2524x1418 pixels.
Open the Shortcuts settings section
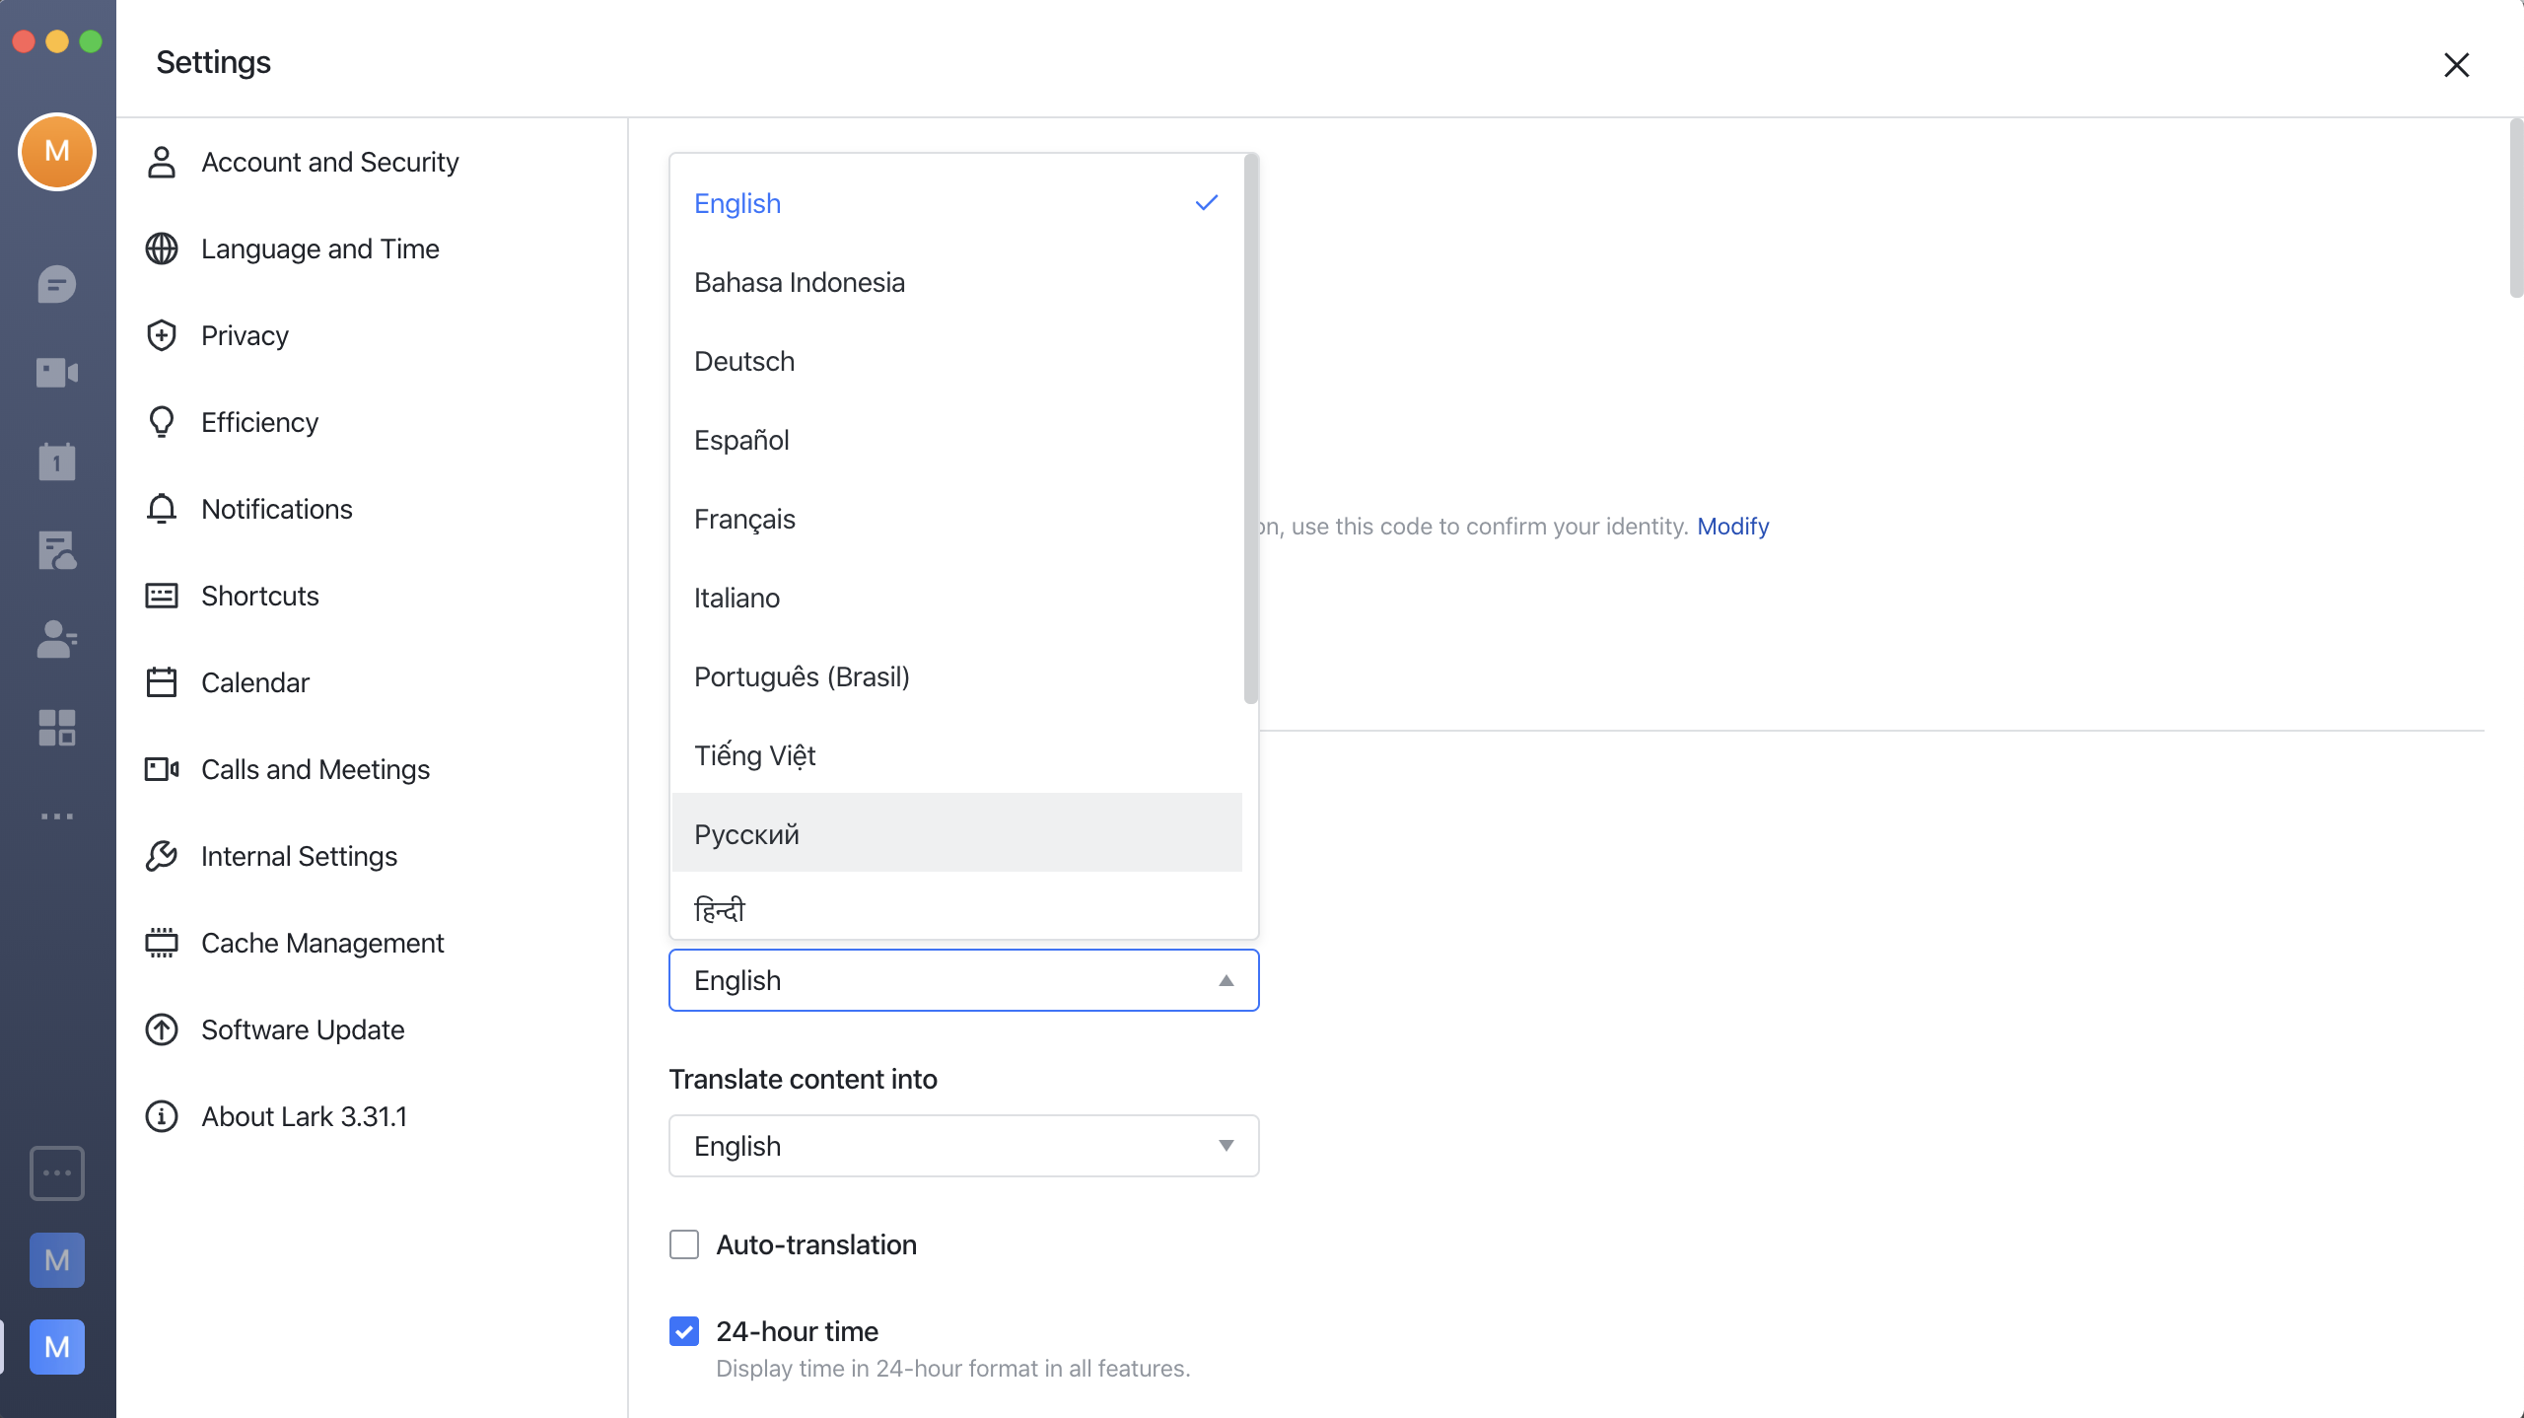(x=260, y=596)
